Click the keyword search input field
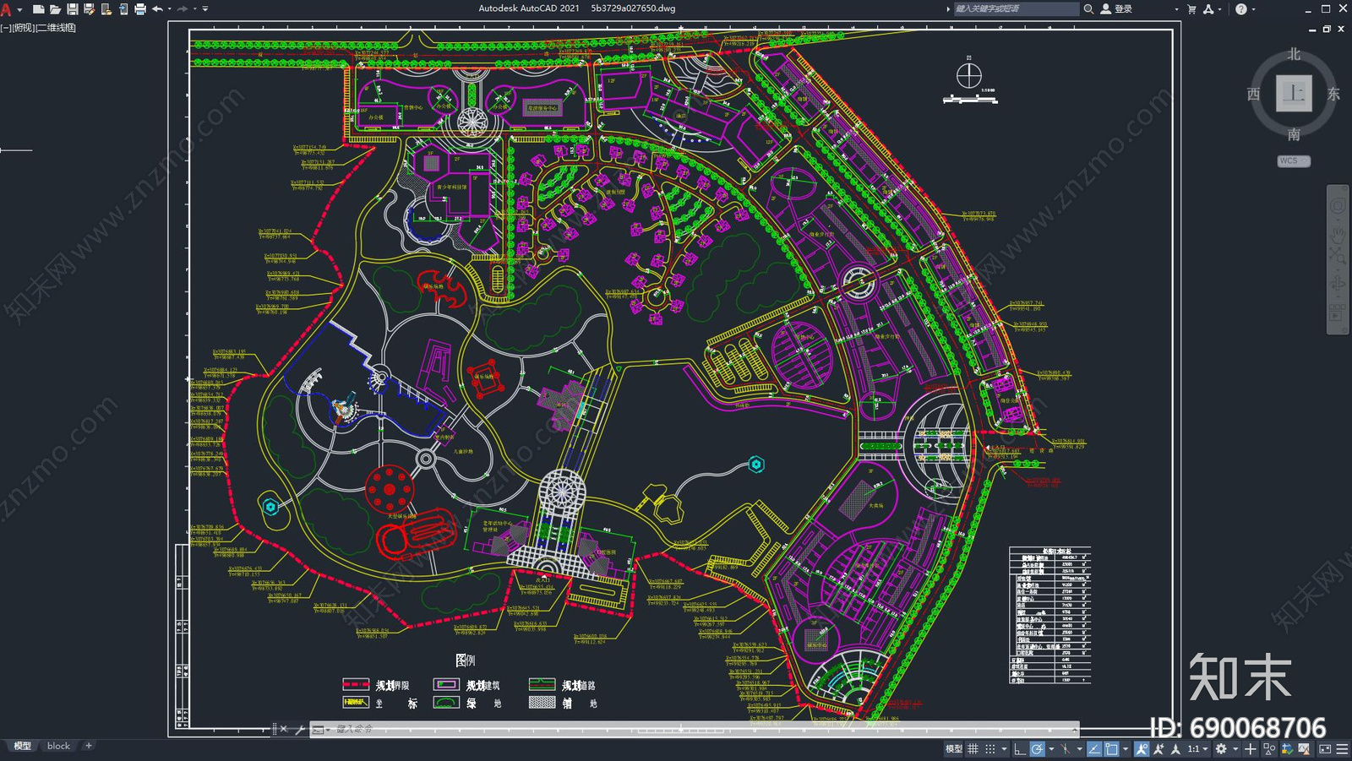The height and width of the screenshot is (761, 1352). tap(1016, 9)
